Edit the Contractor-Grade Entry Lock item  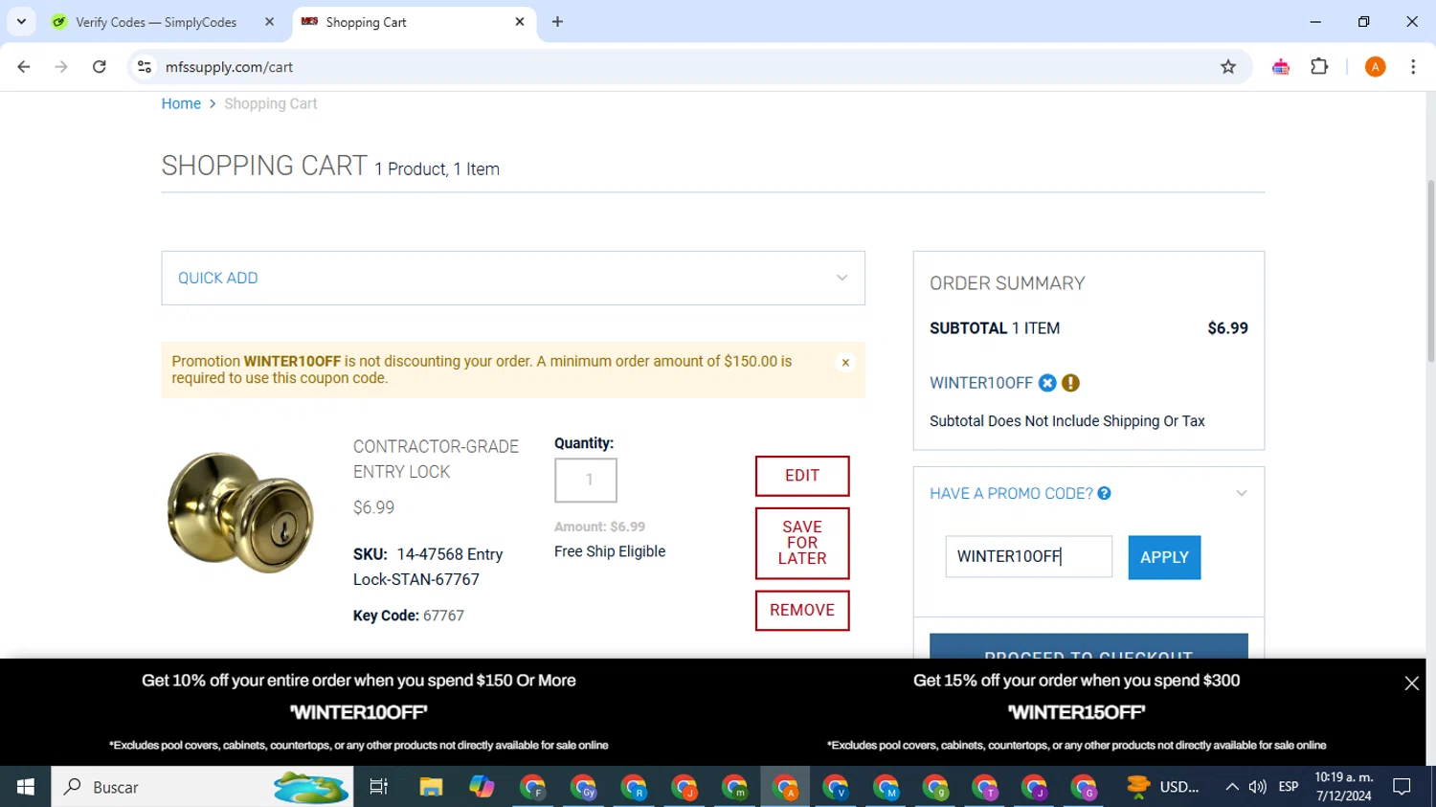(x=802, y=476)
